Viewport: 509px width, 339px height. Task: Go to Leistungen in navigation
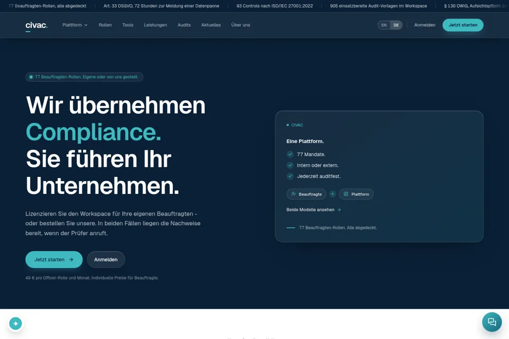point(155,25)
